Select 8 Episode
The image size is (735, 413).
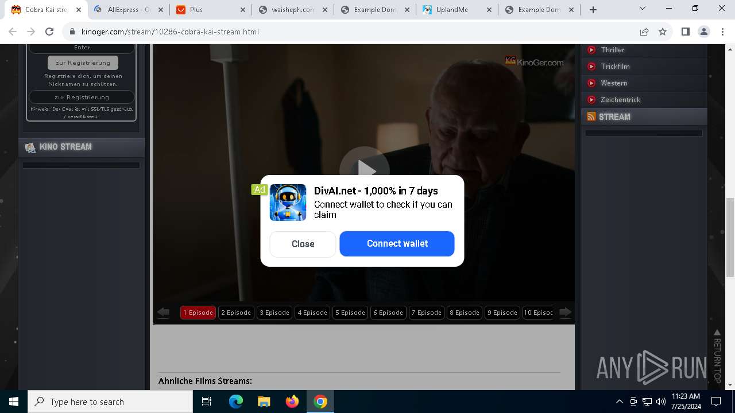coord(465,313)
